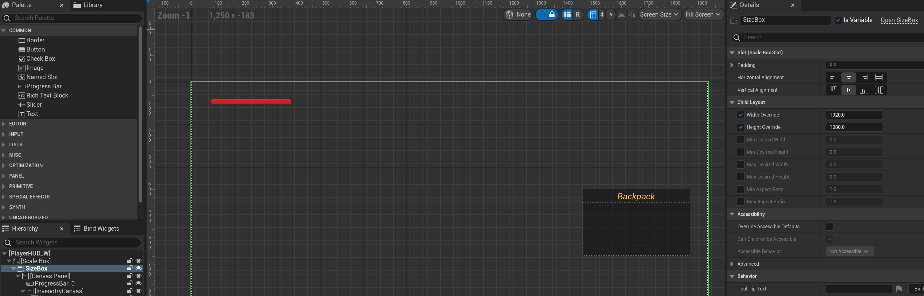The height and width of the screenshot is (296, 924).
Task: Click the grid snap size 4 button
Action: point(602,15)
